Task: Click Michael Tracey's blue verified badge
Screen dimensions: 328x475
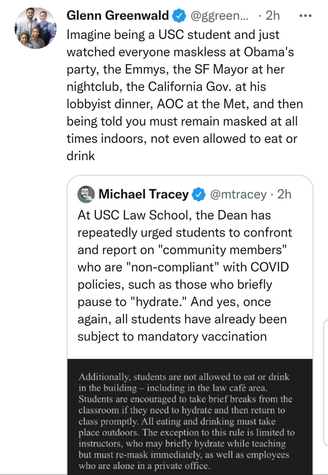Action: point(199,194)
